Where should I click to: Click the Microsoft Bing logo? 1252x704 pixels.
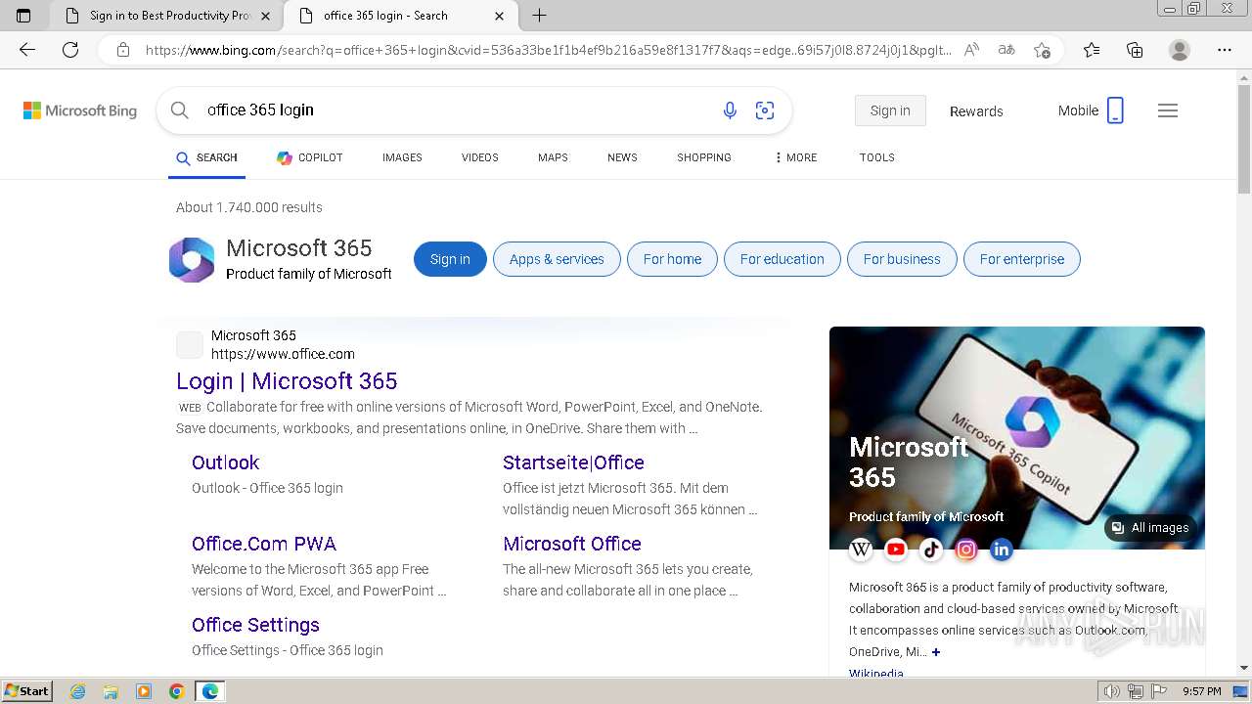[x=80, y=110]
